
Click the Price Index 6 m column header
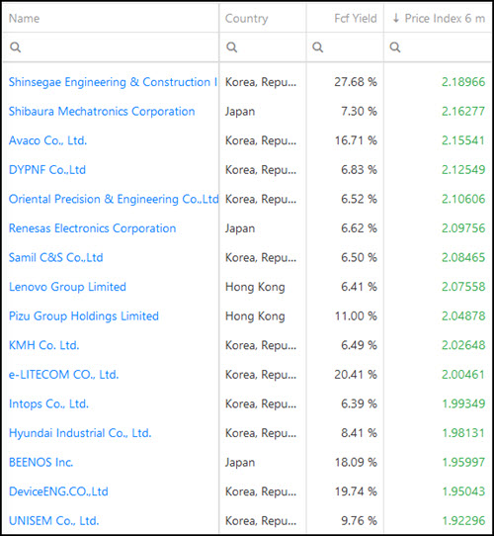[x=445, y=18]
